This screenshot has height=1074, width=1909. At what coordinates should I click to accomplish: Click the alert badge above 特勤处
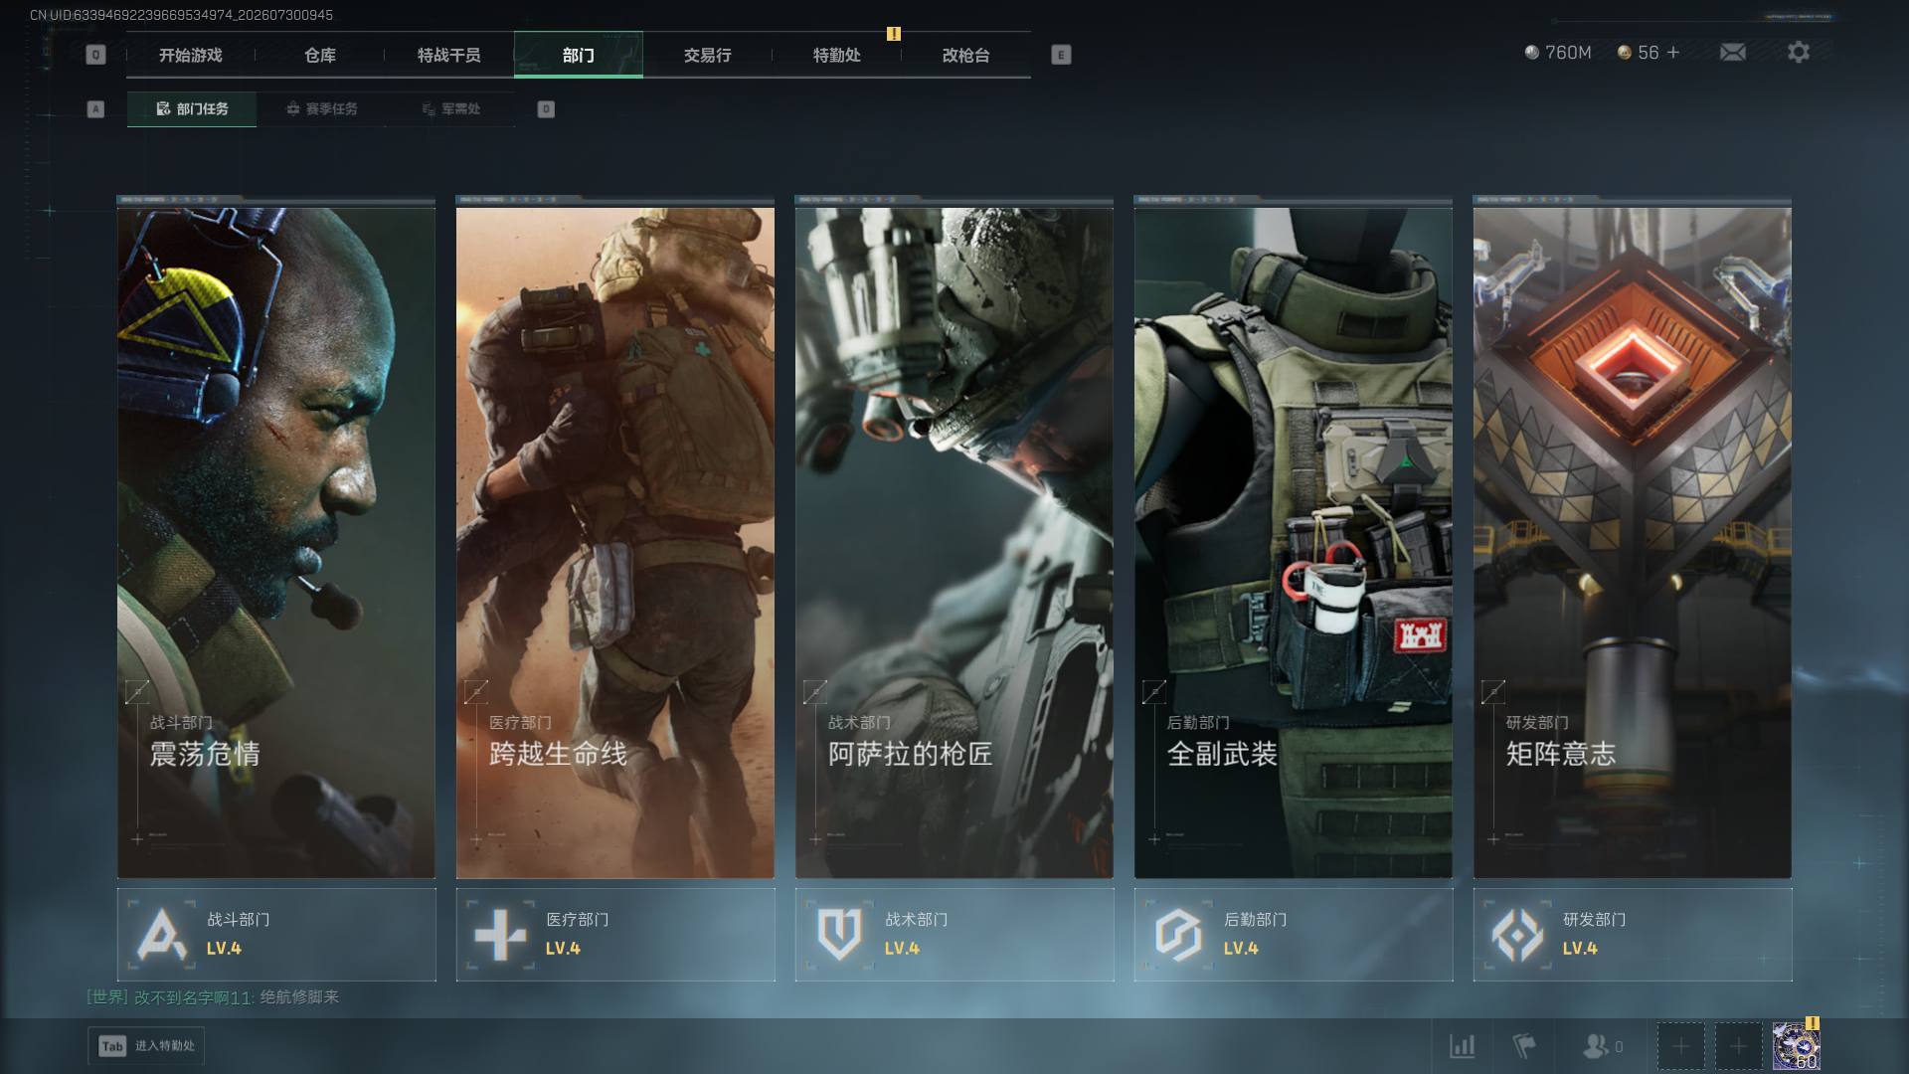click(x=894, y=34)
